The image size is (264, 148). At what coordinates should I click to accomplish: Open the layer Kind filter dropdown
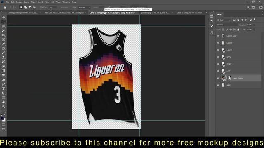click(224, 20)
